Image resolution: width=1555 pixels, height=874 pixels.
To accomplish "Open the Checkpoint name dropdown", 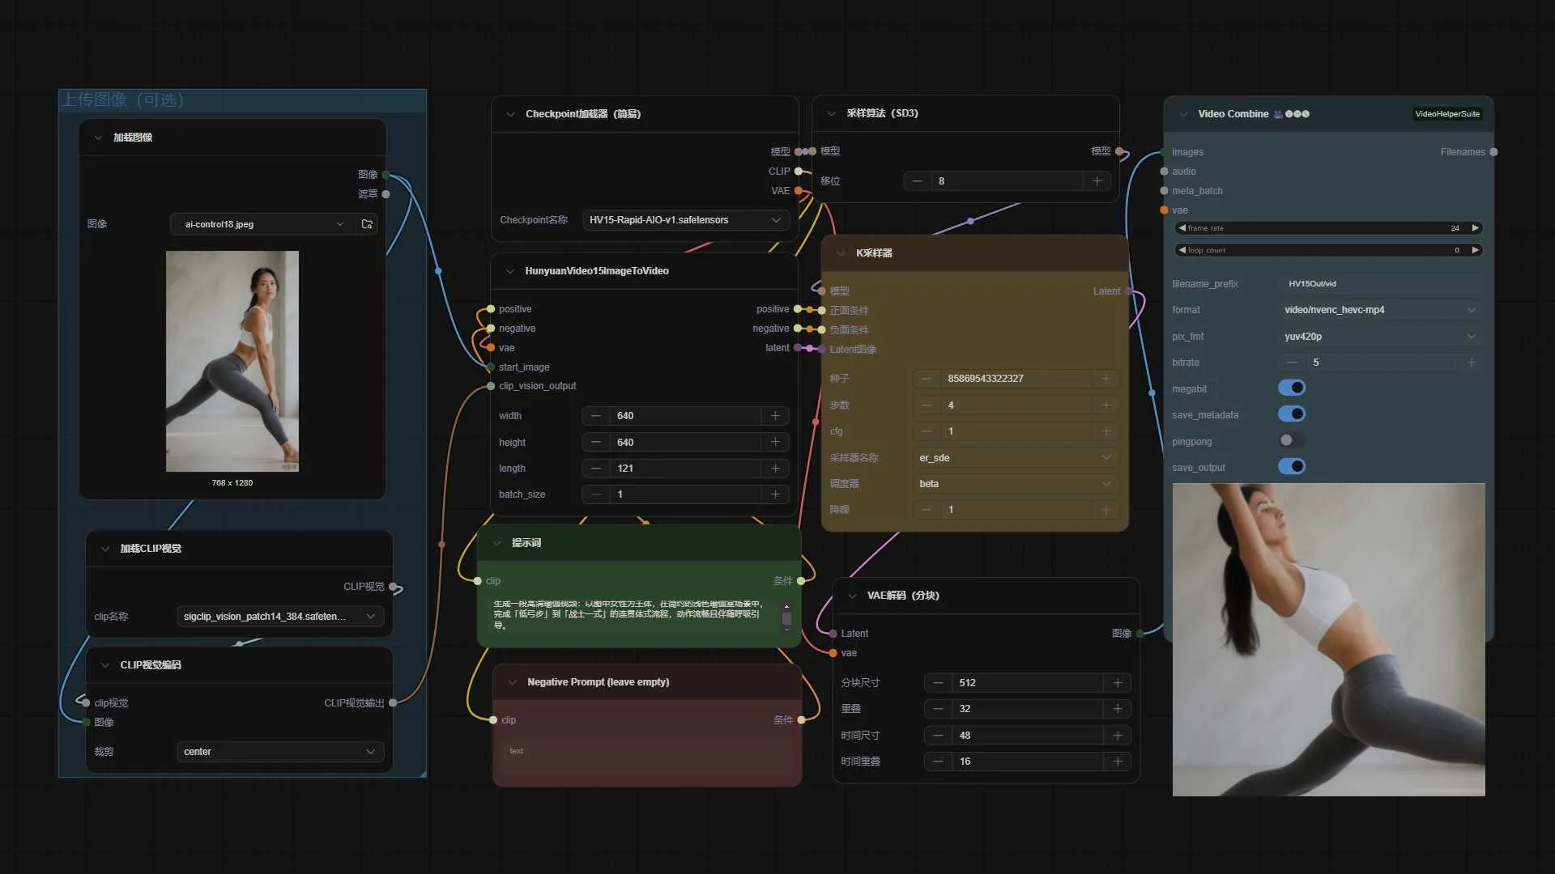I will (685, 220).
